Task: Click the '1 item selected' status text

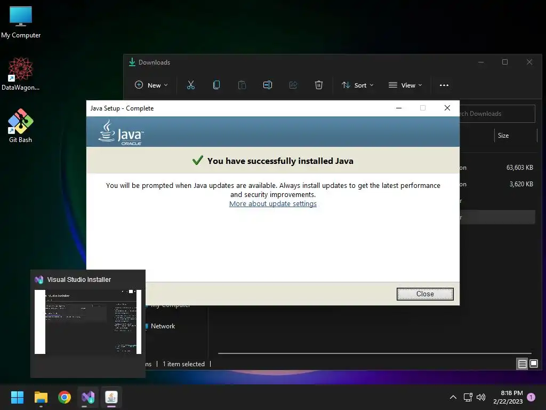Action: [x=183, y=364]
